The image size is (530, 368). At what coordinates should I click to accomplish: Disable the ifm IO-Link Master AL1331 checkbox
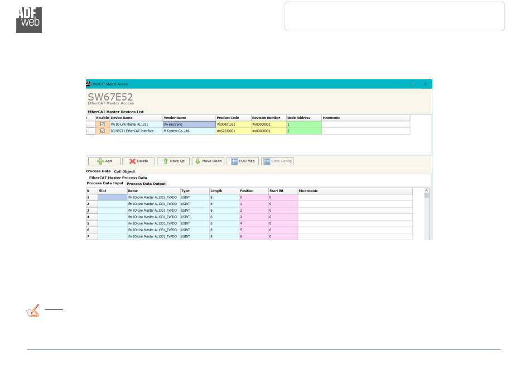[x=102, y=124]
